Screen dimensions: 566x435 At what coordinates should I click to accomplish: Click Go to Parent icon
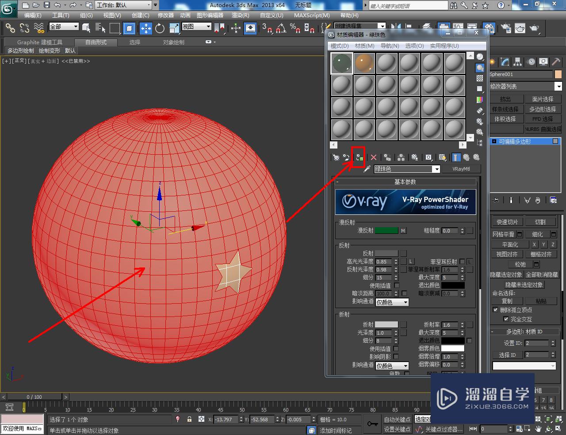[x=466, y=157]
